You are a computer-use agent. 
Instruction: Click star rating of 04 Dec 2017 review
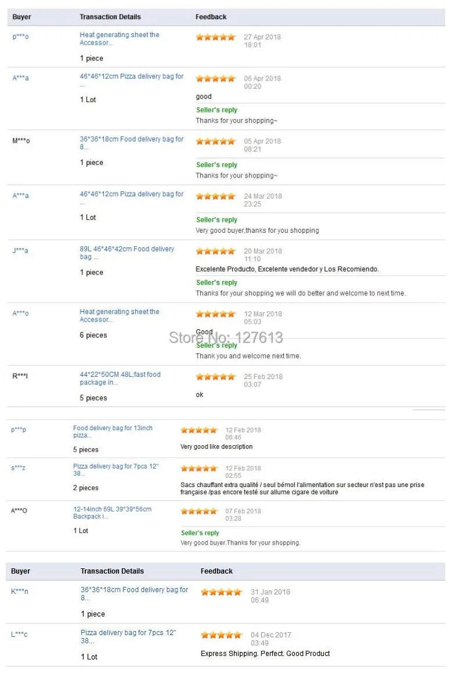coord(221,635)
